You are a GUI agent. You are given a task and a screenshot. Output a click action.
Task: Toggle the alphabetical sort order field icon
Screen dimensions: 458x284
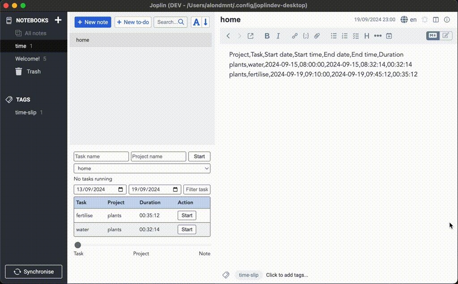click(x=196, y=22)
